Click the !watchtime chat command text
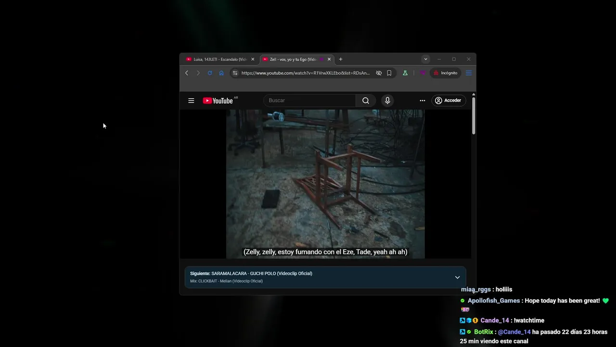Image resolution: width=616 pixels, height=347 pixels. pyautogui.click(x=529, y=320)
